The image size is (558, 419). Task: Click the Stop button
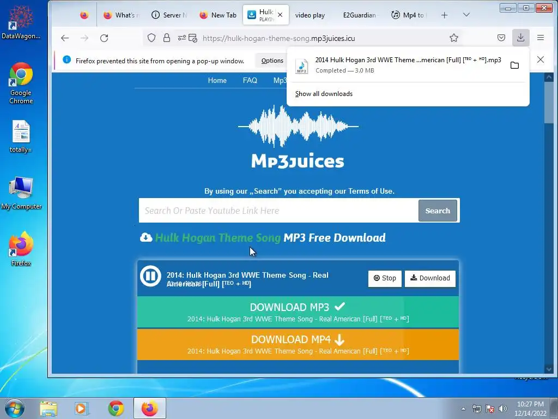pyautogui.click(x=385, y=278)
